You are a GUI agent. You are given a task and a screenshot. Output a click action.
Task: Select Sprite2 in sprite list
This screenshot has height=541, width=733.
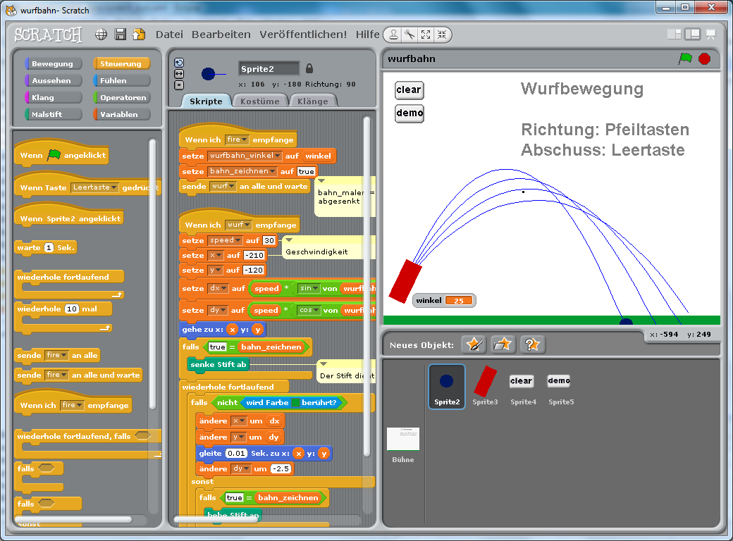(447, 386)
